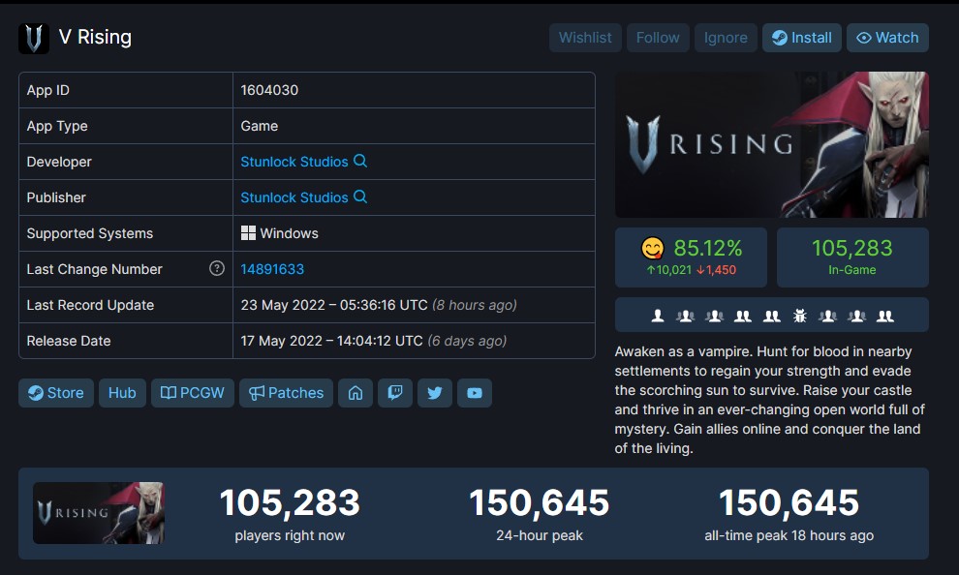Click the 85.12% review score
959x575 pixels.
click(708, 248)
